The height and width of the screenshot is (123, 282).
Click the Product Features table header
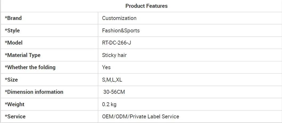tap(146, 6)
